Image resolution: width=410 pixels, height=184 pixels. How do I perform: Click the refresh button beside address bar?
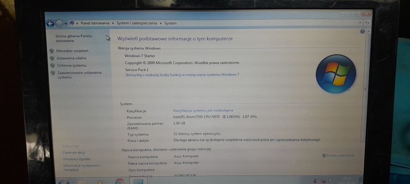pos(367,22)
